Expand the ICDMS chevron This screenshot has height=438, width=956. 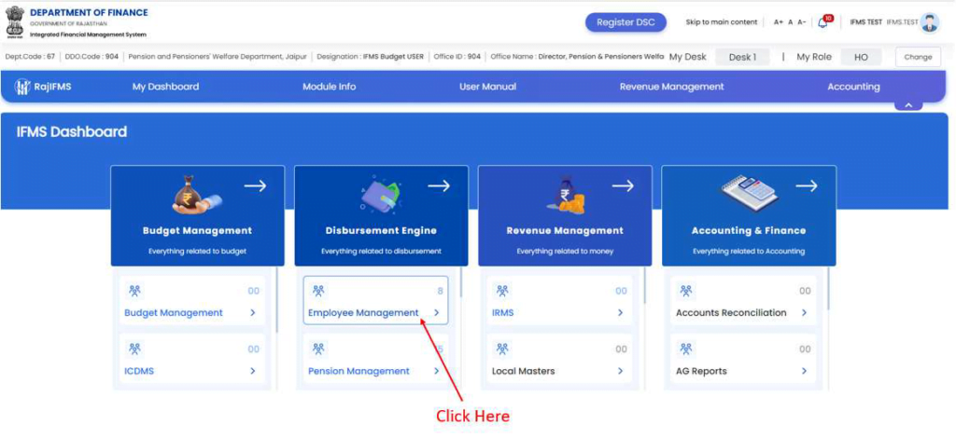252,371
